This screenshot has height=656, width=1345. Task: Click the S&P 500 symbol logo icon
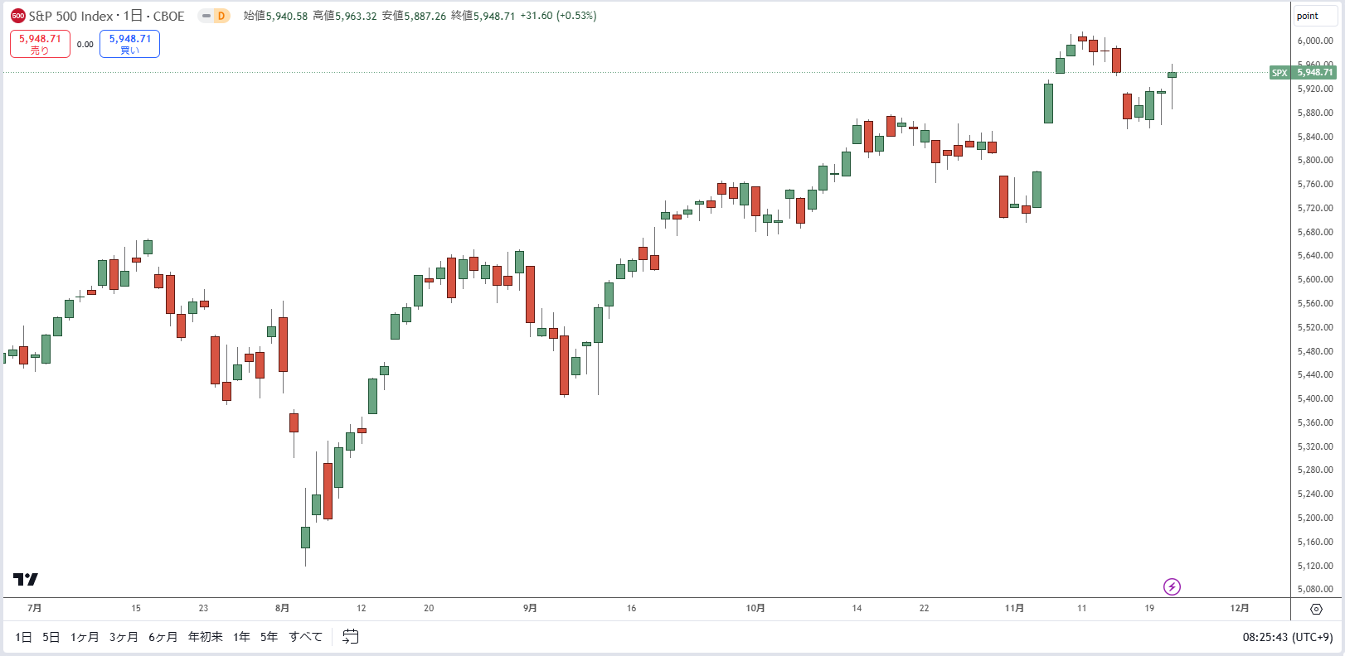17,16
